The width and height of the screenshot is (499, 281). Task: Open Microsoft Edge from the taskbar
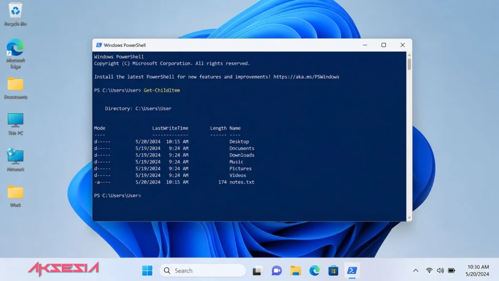(x=314, y=270)
